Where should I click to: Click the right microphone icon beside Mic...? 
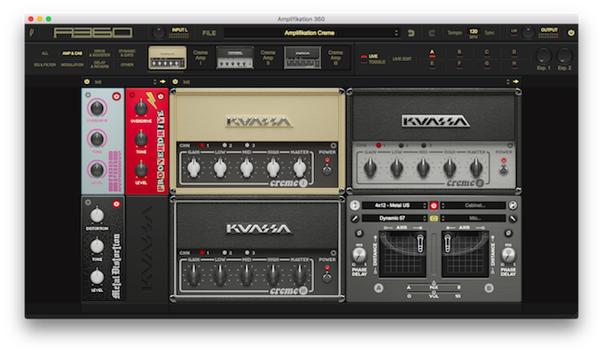tap(513, 219)
